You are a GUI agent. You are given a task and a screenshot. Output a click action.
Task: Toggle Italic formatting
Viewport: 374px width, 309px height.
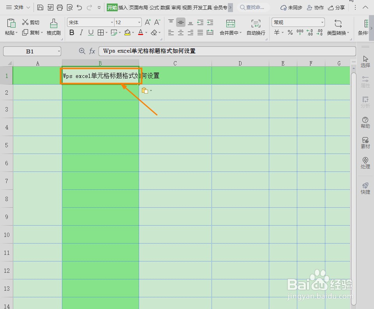pyautogui.click(x=81, y=32)
